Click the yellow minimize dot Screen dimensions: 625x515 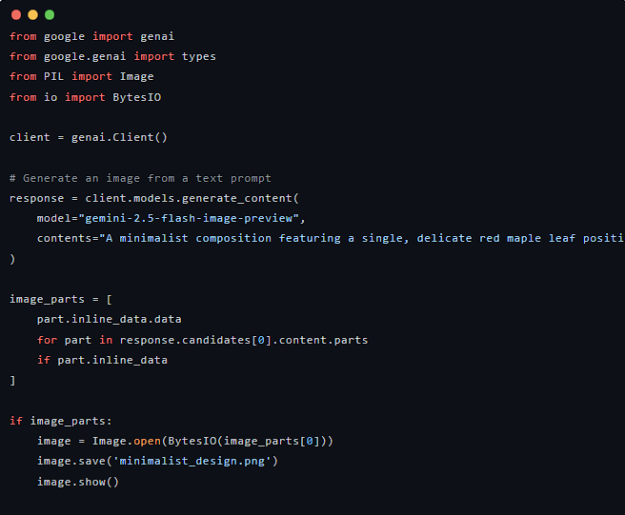32,15
